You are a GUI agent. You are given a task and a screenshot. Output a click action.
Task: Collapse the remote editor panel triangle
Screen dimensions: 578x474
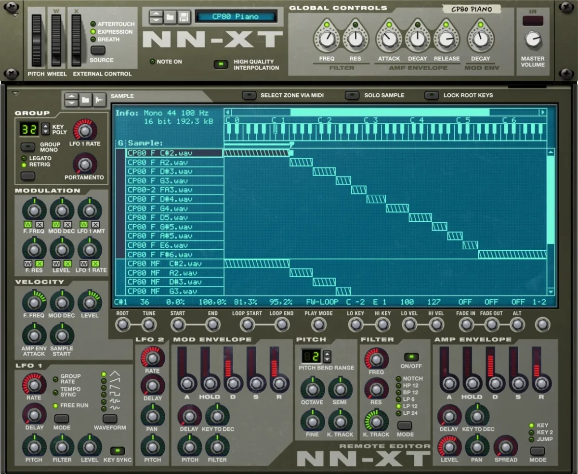pos(15,93)
